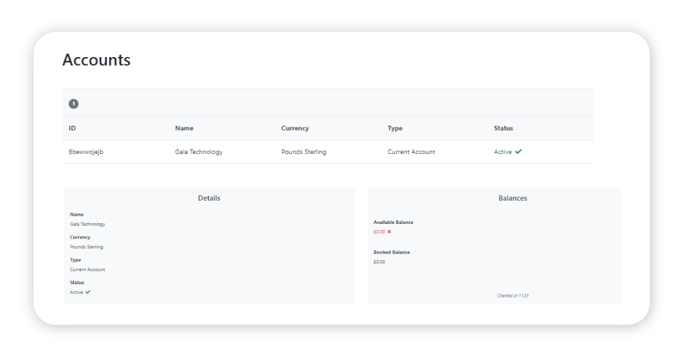The width and height of the screenshot is (690, 346).
Task: Click the Currency column header
Action: [295, 128]
